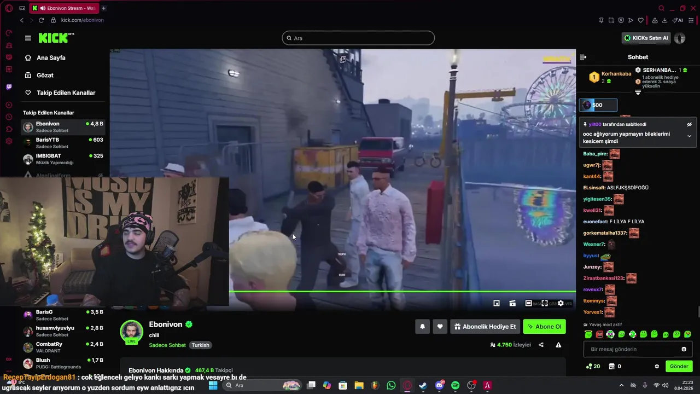The image size is (700, 394).
Task: Hide the pinned message
Action: tap(689, 124)
